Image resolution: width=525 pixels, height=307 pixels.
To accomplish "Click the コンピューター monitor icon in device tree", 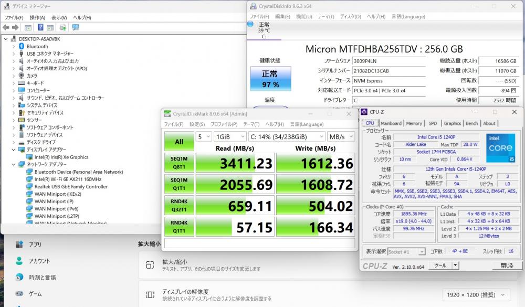I will coord(22,90).
